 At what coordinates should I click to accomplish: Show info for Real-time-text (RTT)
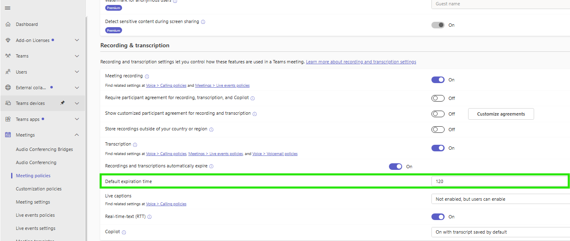tap(149, 217)
